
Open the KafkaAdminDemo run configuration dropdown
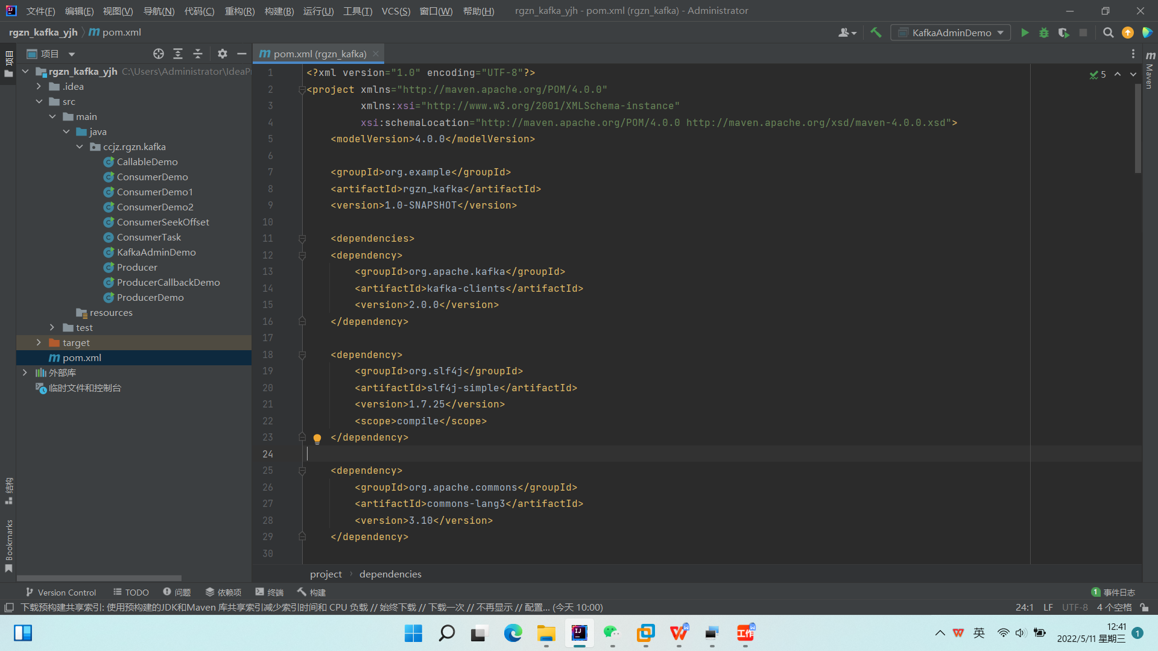pos(951,33)
